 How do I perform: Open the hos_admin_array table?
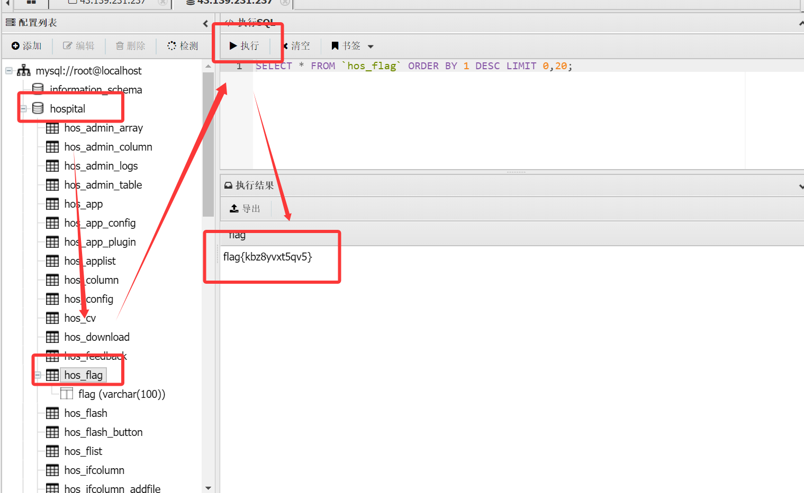point(104,128)
